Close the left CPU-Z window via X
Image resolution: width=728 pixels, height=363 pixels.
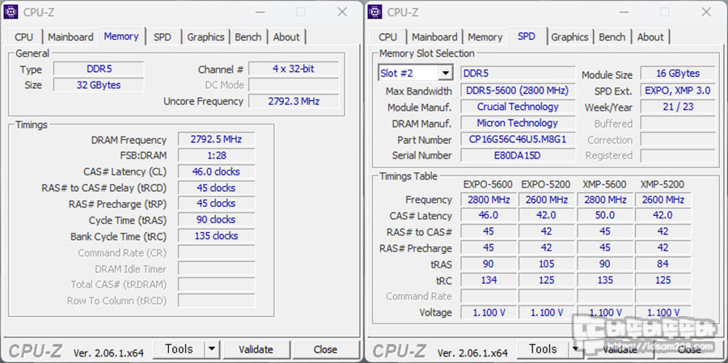coord(342,12)
